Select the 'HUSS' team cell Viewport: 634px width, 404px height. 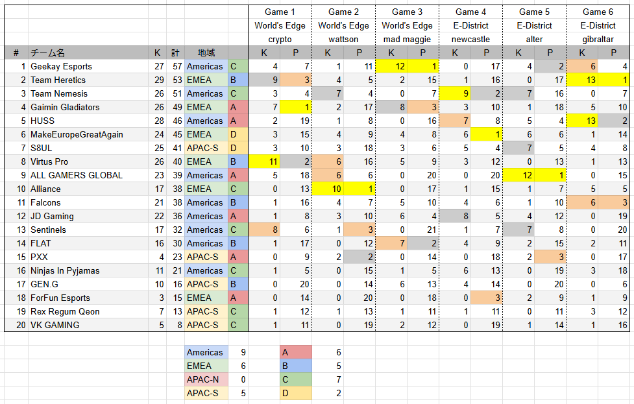88,121
